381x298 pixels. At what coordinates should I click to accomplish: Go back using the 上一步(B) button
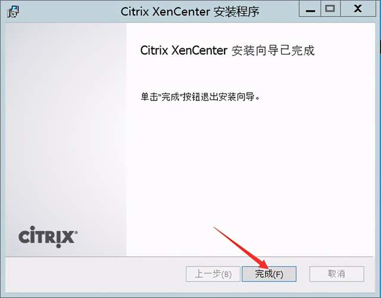[x=213, y=274]
